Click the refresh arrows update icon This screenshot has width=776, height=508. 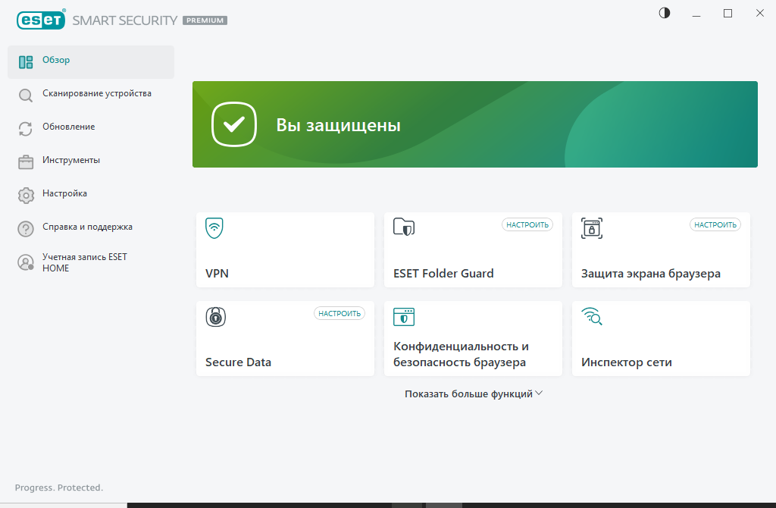pos(26,129)
